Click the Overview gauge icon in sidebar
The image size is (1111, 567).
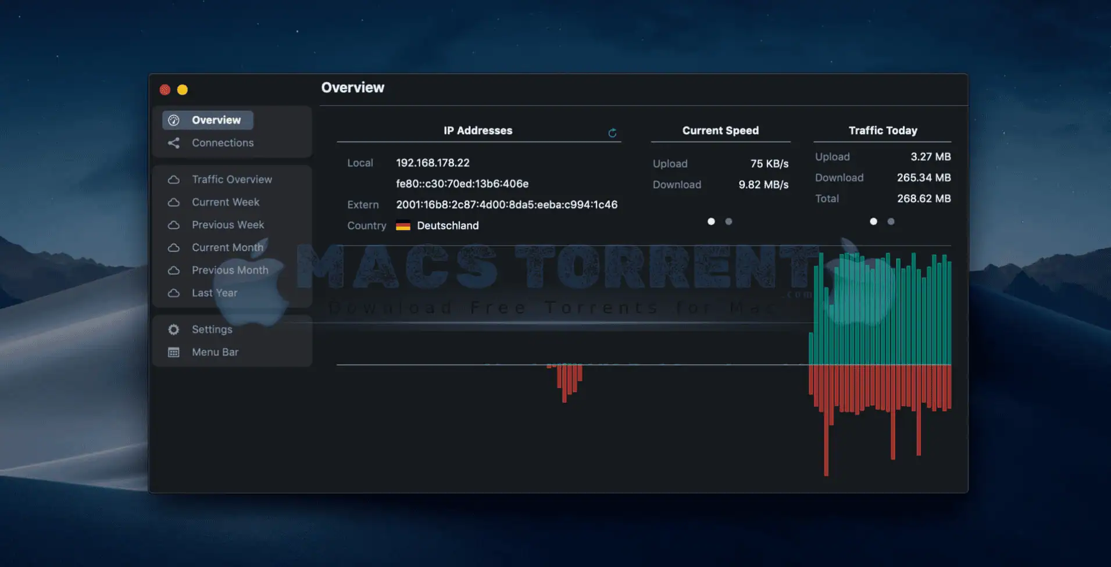click(173, 120)
